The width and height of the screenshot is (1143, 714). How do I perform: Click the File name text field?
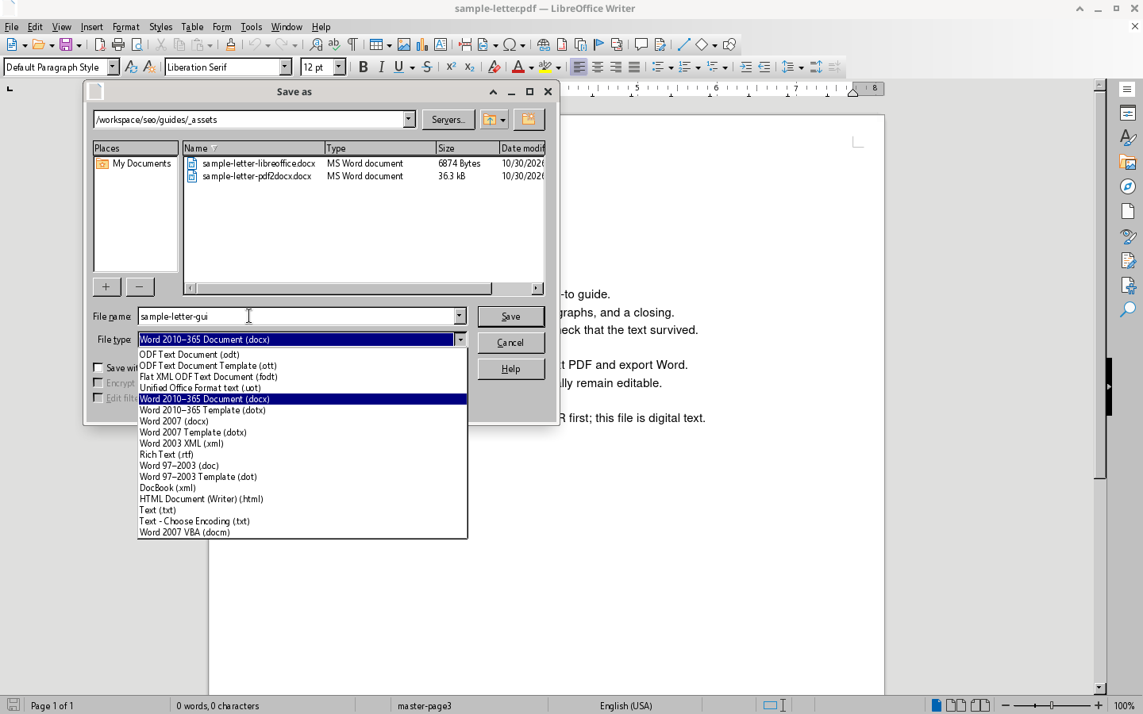tap(295, 317)
